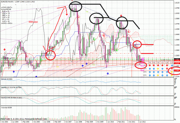Image resolution: width=180 pixels, height=123 pixels.
Task: Click the 30M row C/K blue up arrow
Action: point(167,75)
